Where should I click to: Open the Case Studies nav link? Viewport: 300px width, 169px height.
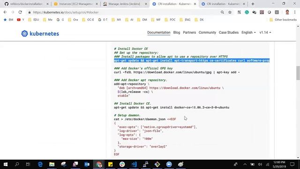229,32
